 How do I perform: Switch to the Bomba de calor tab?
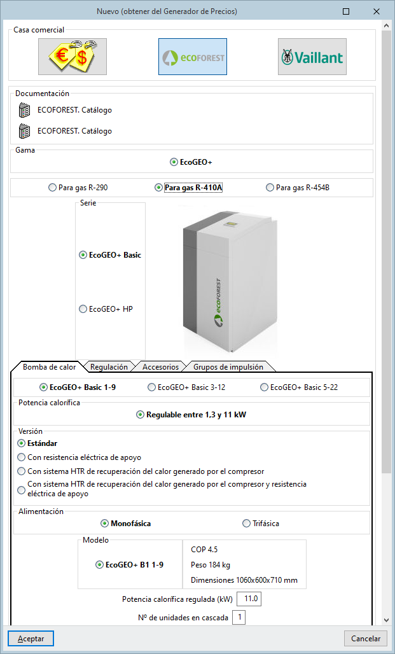tap(49, 366)
